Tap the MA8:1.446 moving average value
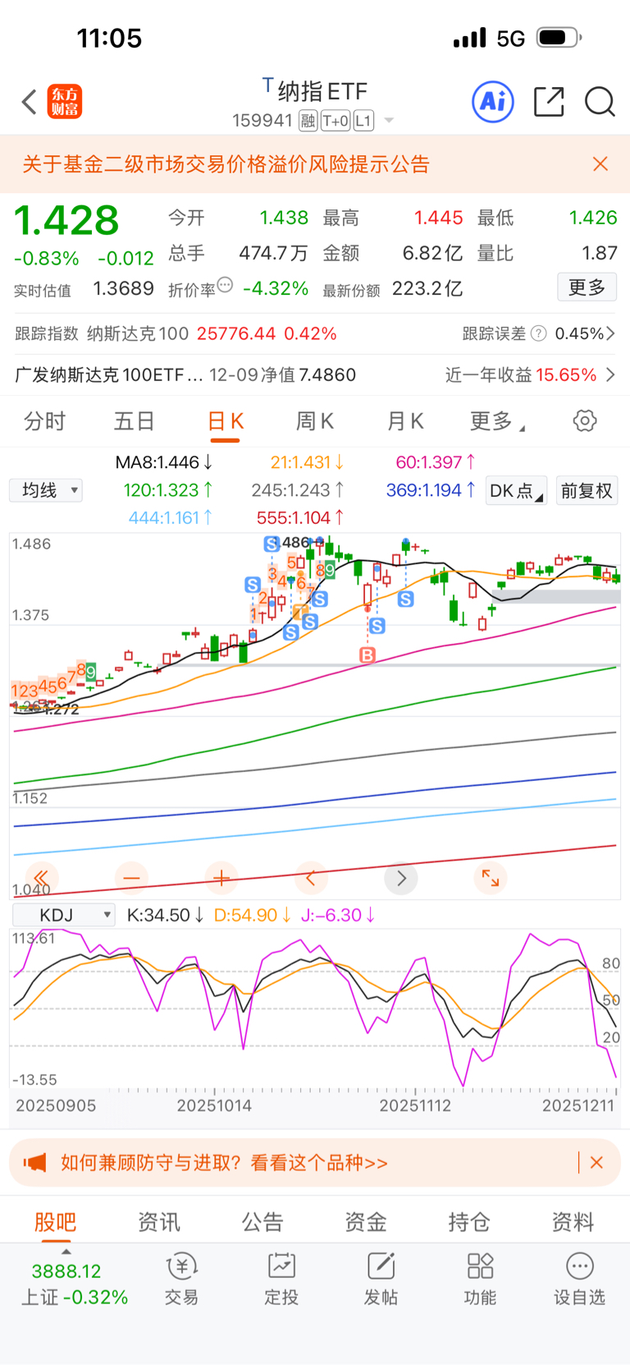The width and height of the screenshot is (630, 1365). (x=164, y=462)
